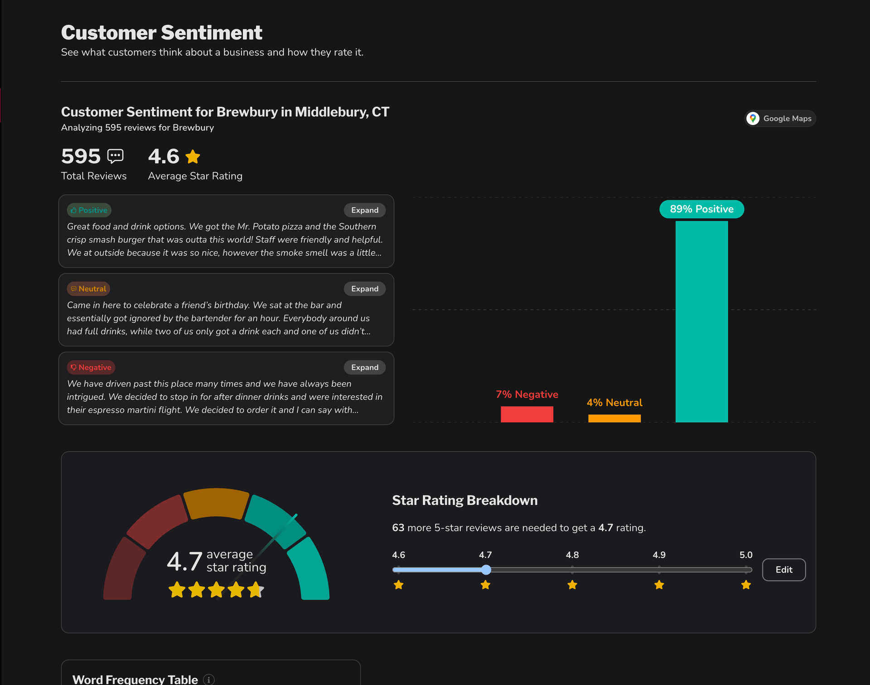
Task: Click the 4.8 slider label
Action: click(572, 555)
